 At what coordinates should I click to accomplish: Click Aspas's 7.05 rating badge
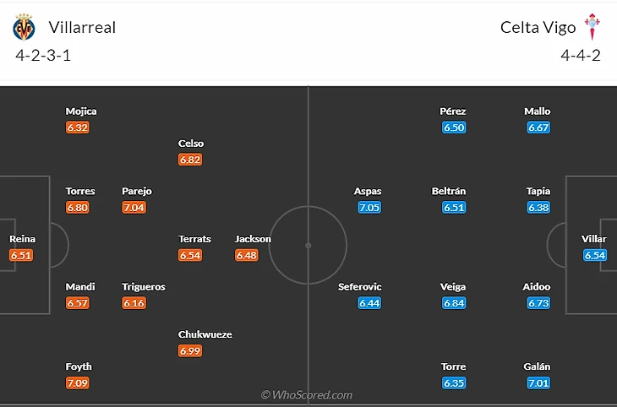[369, 207]
